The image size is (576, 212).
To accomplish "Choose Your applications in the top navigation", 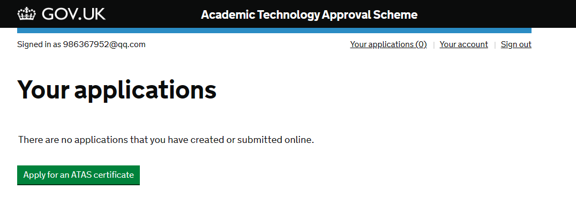I will tap(388, 44).
